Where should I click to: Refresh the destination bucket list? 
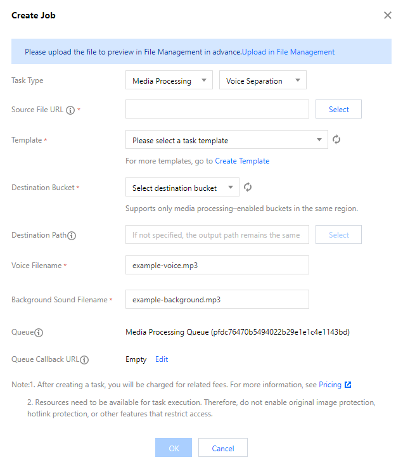[248, 187]
